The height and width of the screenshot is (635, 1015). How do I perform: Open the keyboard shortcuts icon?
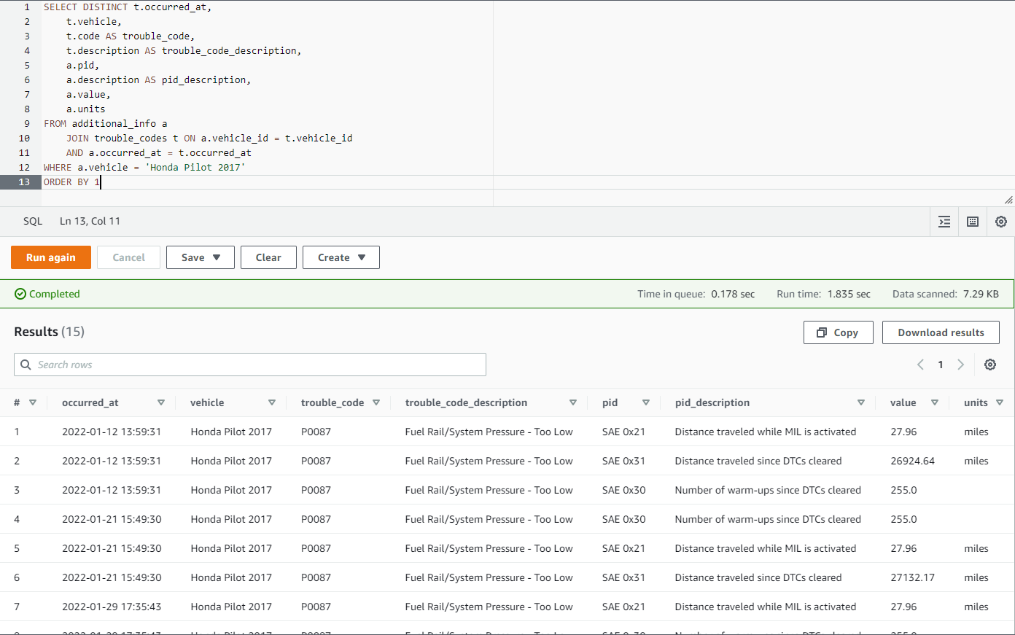pos(973,222)
